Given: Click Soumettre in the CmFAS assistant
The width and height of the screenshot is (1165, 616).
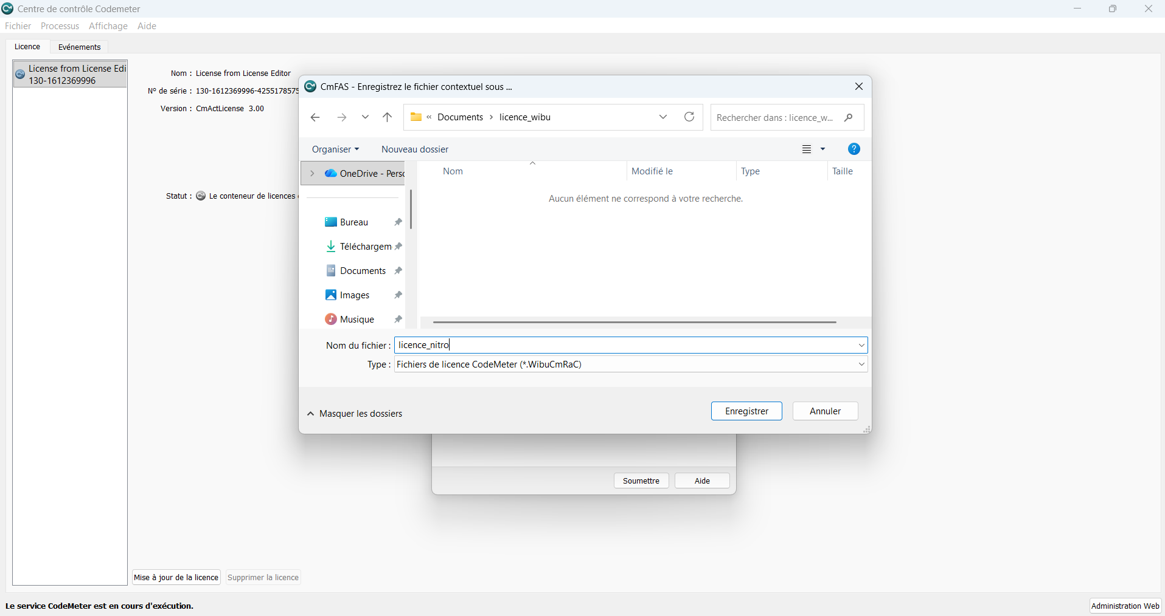Looking at the screenshot, I should [641, 481].
